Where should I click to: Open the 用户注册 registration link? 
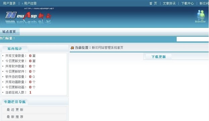click(x=30, y=3)
